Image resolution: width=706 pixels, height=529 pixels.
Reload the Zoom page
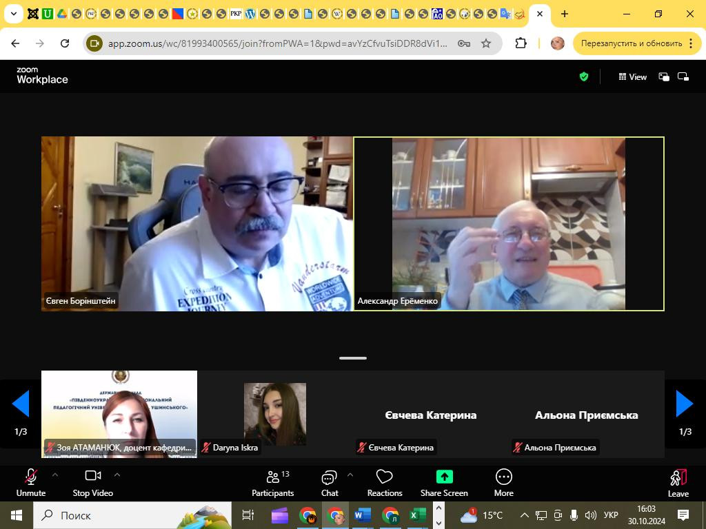tap(65, 43)
